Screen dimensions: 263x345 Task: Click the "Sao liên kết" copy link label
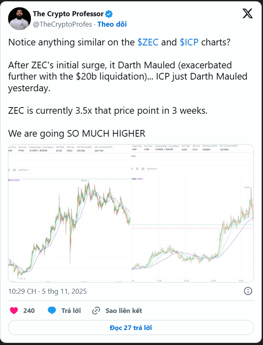coord(124,310)
